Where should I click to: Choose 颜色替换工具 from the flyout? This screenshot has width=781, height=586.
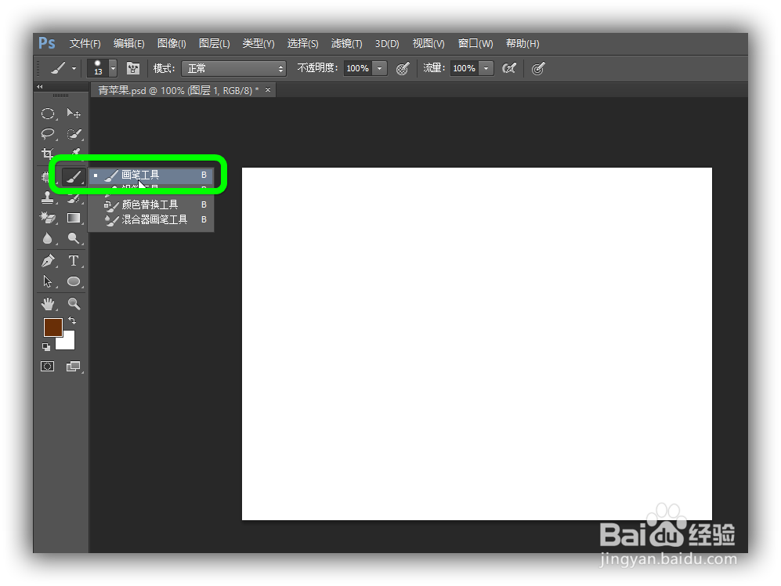click(x=151, y=204)
